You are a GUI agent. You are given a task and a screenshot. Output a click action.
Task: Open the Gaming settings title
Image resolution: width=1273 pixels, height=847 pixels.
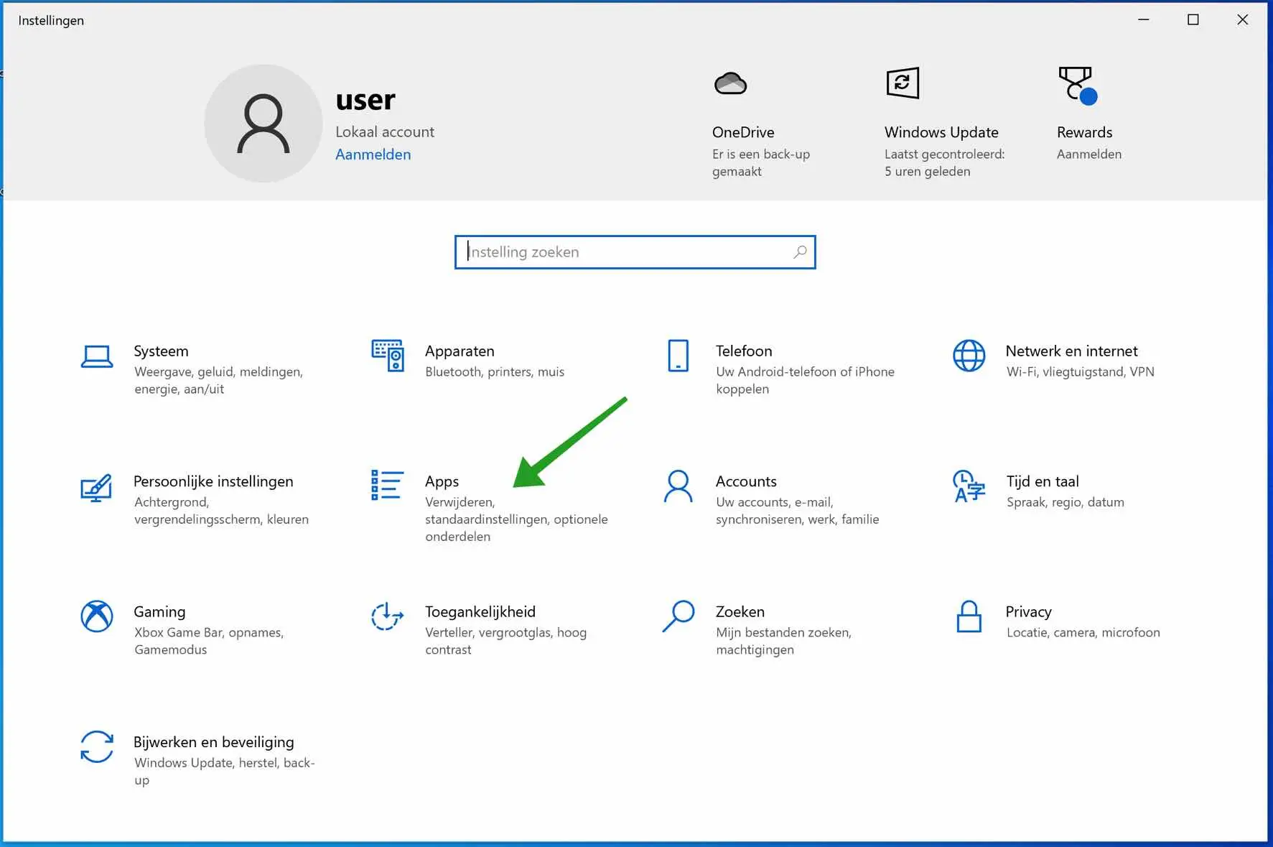(x=159, y=611)
